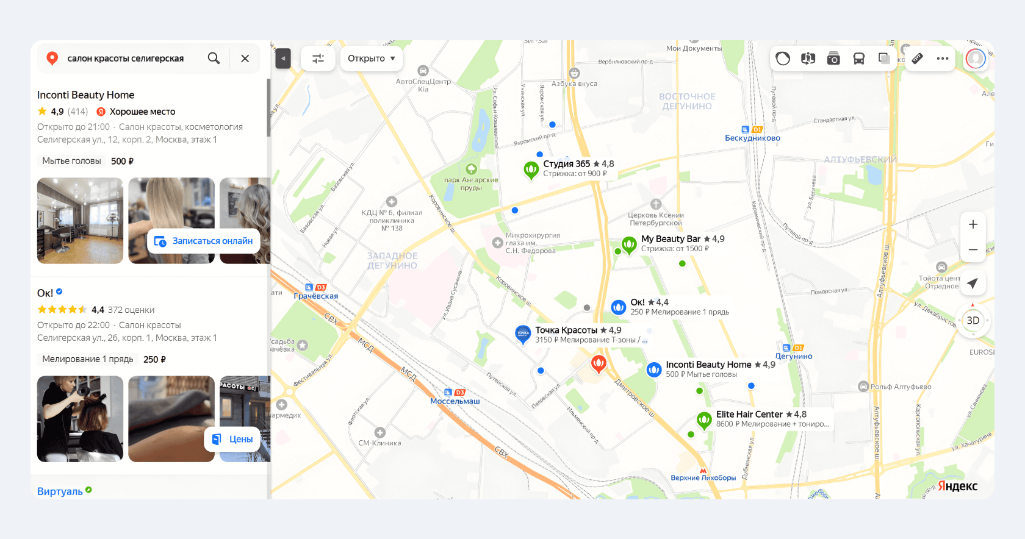Open the search filters settings
The height and width of the screenshot is (539, 1025).
click(x=318, y=59)
